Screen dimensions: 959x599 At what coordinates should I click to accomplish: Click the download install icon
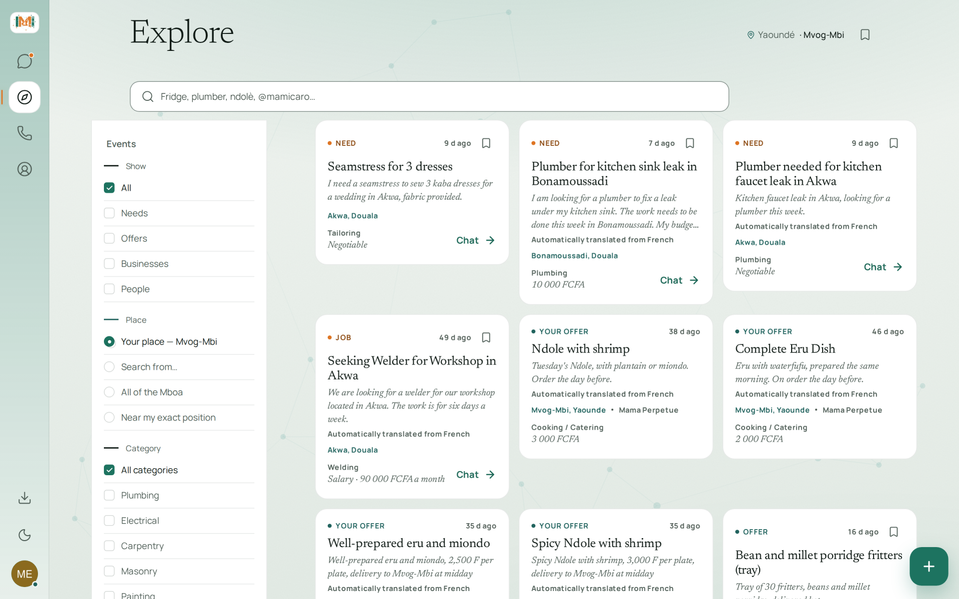[24, 498]
